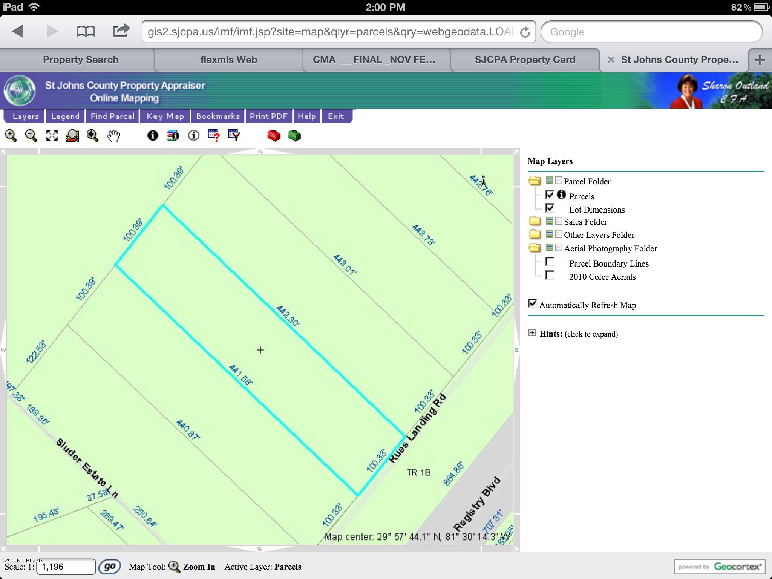Click the Exit menu item

pyautogui.click(x=336, y=116)
